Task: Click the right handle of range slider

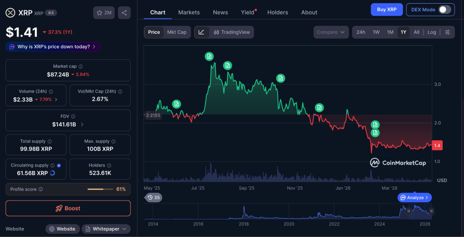Action: point(431,211)
